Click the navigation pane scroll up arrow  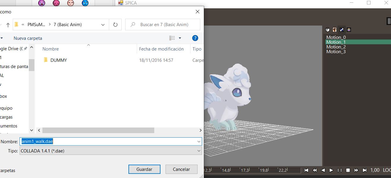point(32,47)
